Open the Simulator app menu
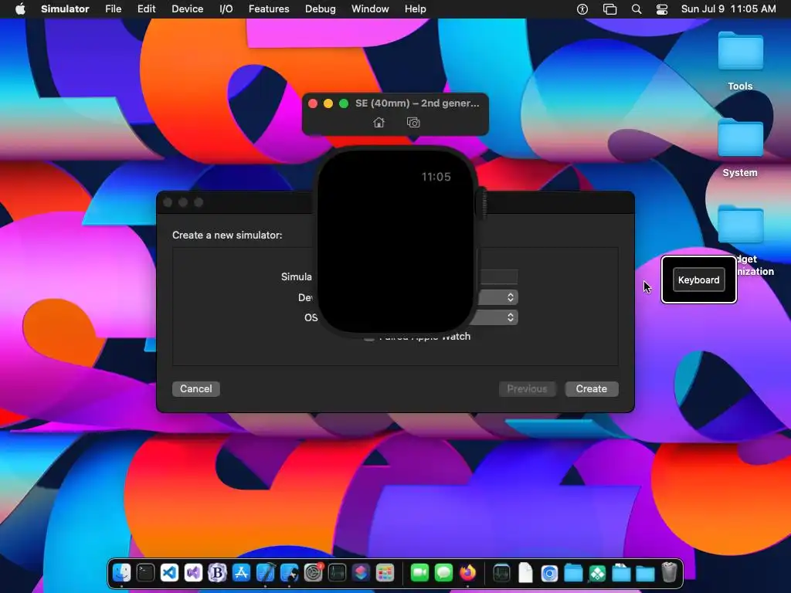This screenshot has width=791, height=593. [x=65, y=9]
